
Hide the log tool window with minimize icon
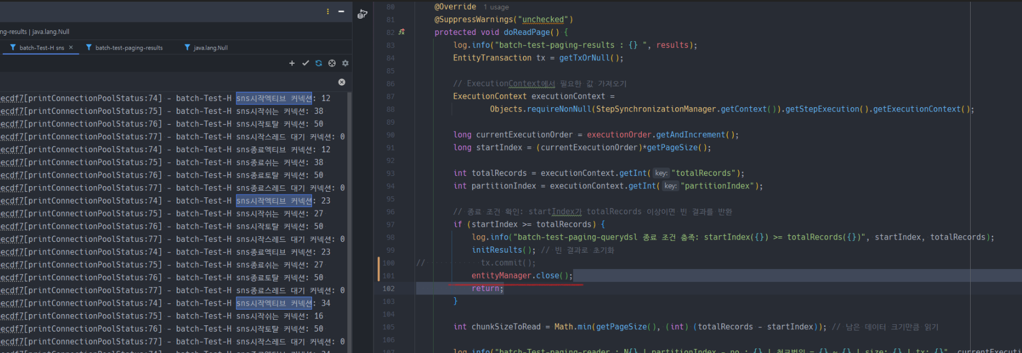tap(341, 11)
